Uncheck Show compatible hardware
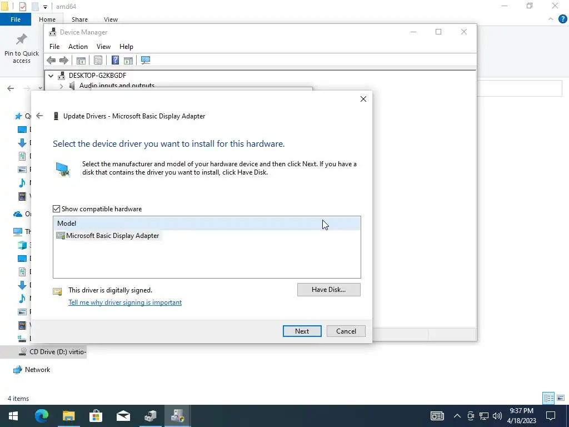Viewport: 569px width, 427px height. tap(56, 209)
